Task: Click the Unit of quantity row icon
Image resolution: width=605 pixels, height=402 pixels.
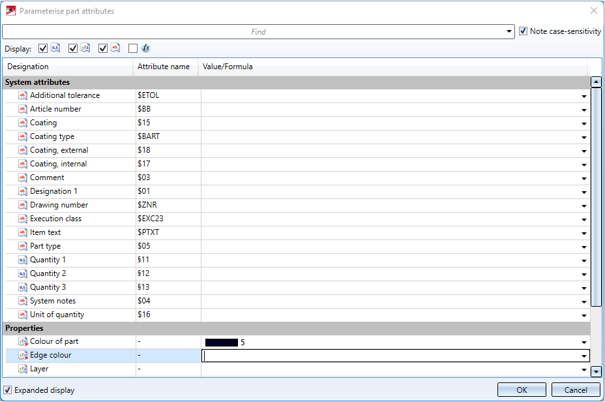Action: click(x=23, y=315)
